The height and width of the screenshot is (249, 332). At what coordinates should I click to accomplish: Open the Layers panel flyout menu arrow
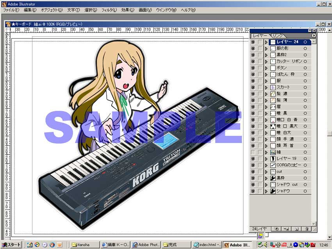click(314, 36)
